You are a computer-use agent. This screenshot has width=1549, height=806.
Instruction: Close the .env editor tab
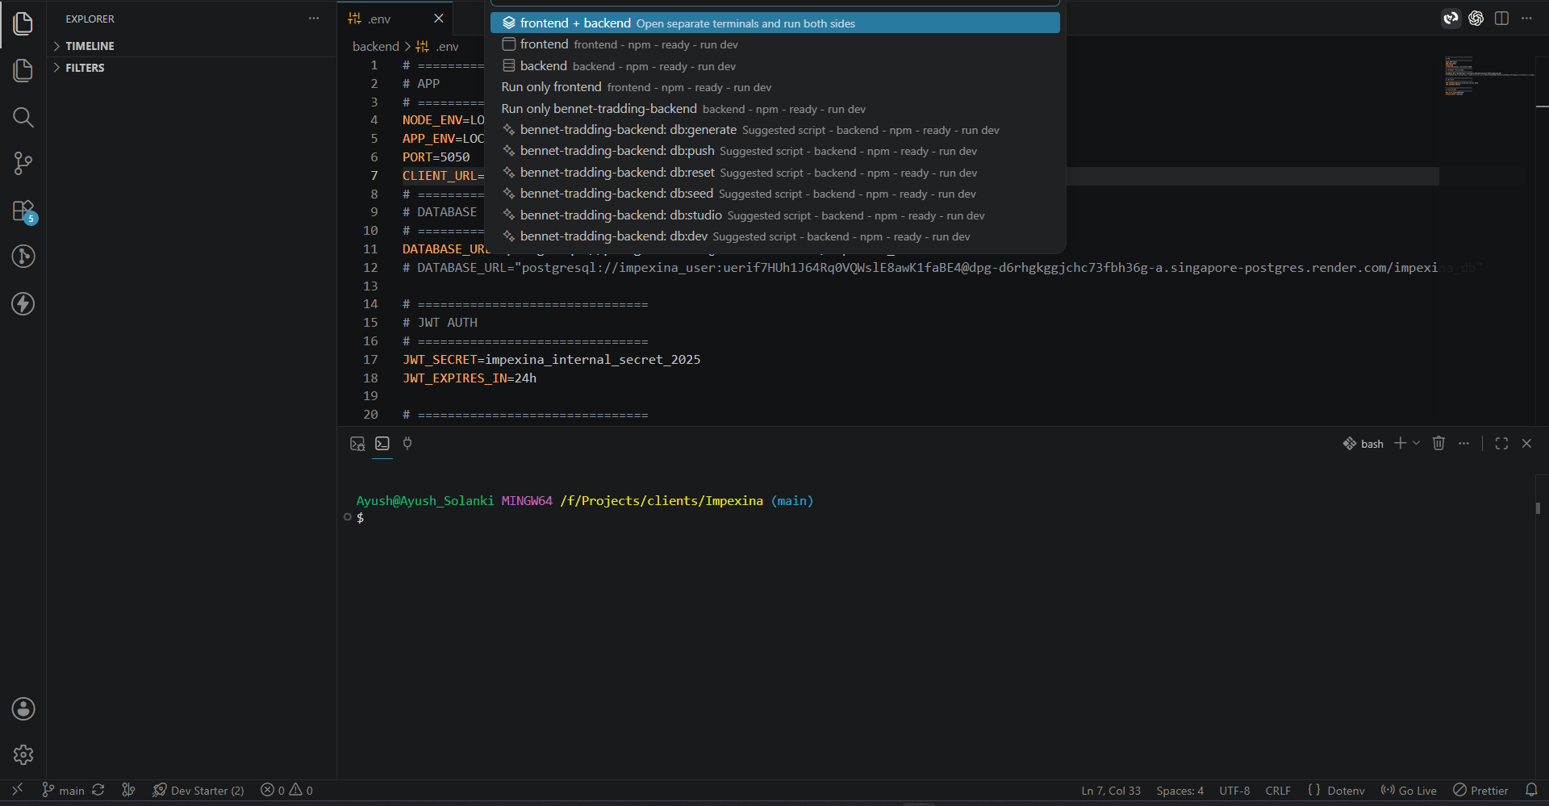click(438, 19)
